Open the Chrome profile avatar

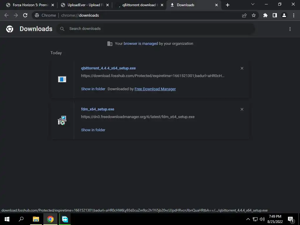pos(284,15)
